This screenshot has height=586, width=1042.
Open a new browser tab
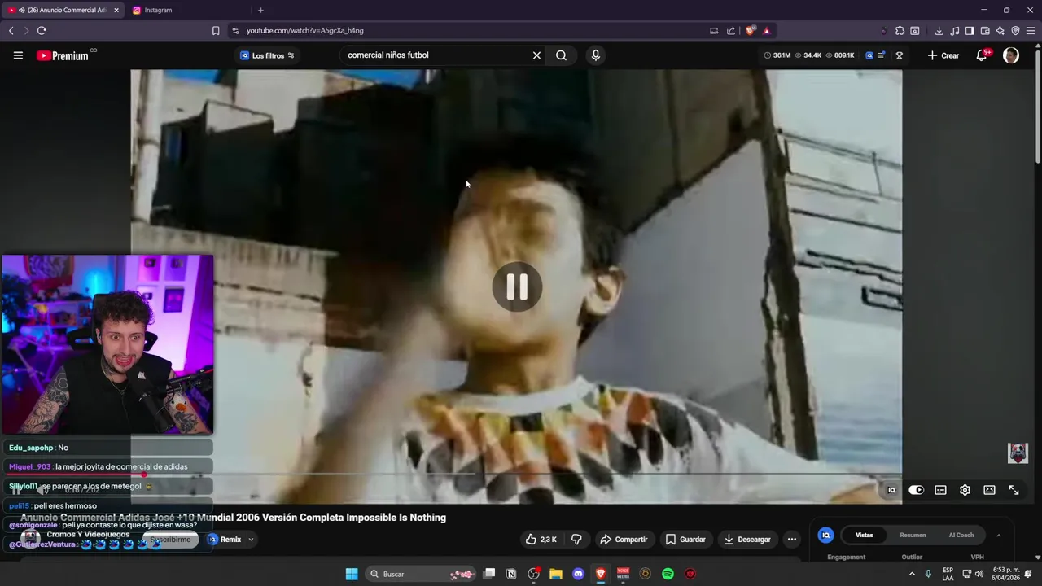click(260, 10)
